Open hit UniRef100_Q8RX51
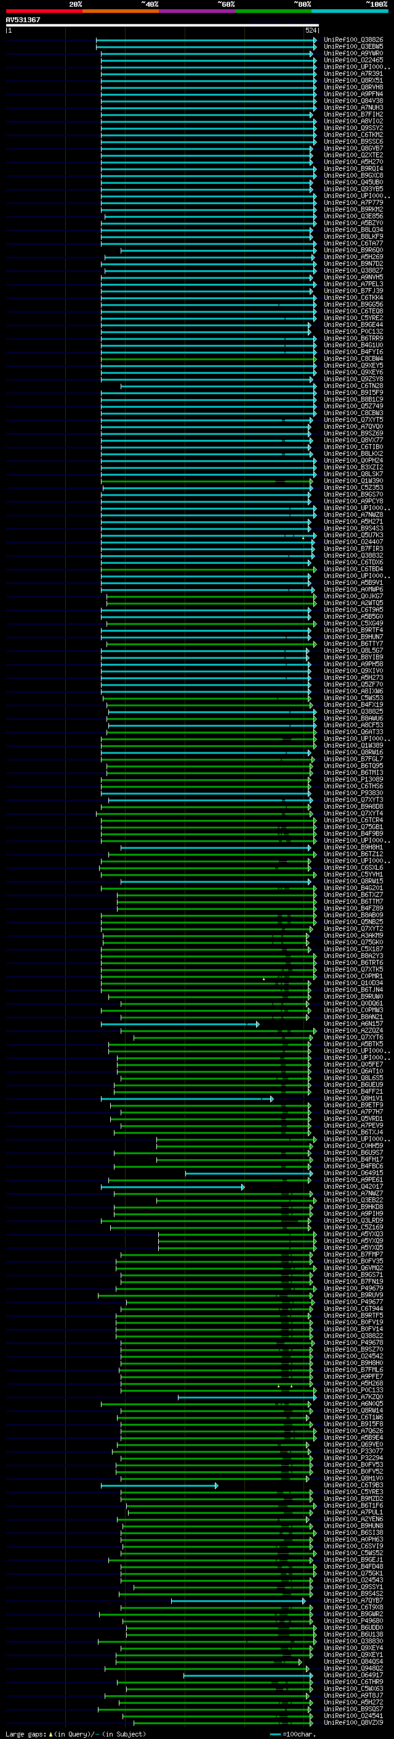 pos(353,80)
